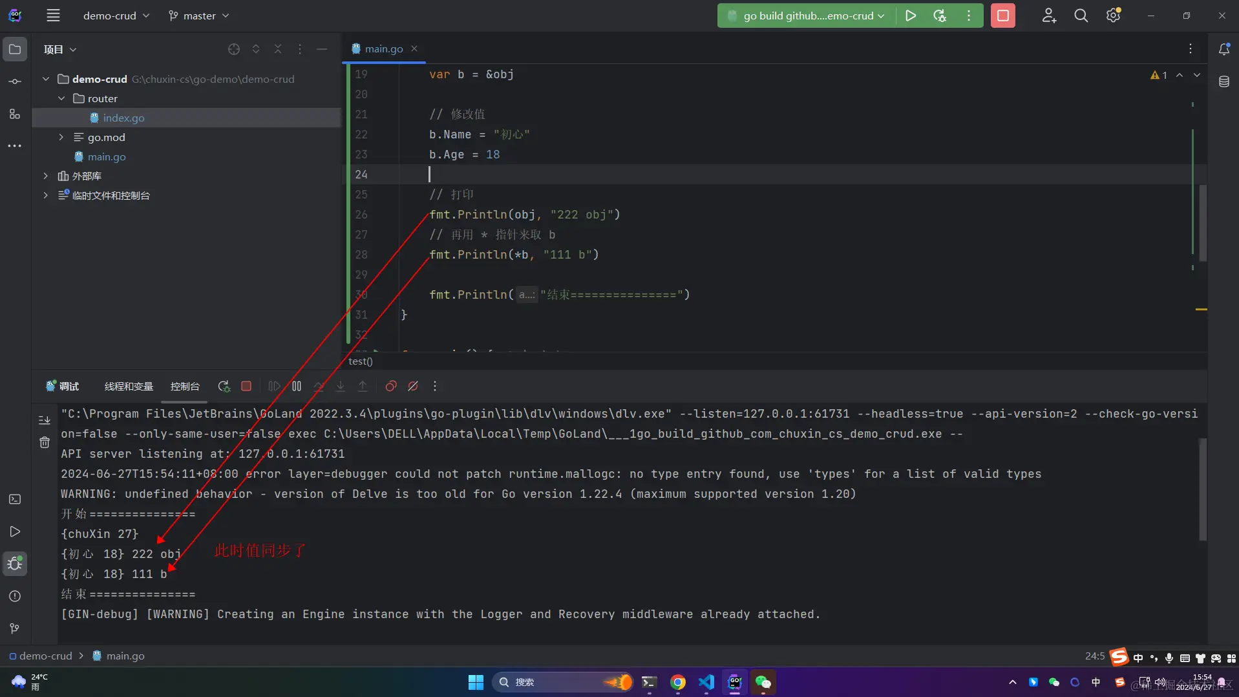The width and height of the screenshot is (1239, 697).
Task: Open the master branch dropdown
Action: point(199,16)
